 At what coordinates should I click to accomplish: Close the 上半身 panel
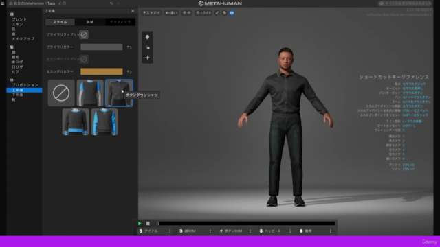(x=133, y=11)
